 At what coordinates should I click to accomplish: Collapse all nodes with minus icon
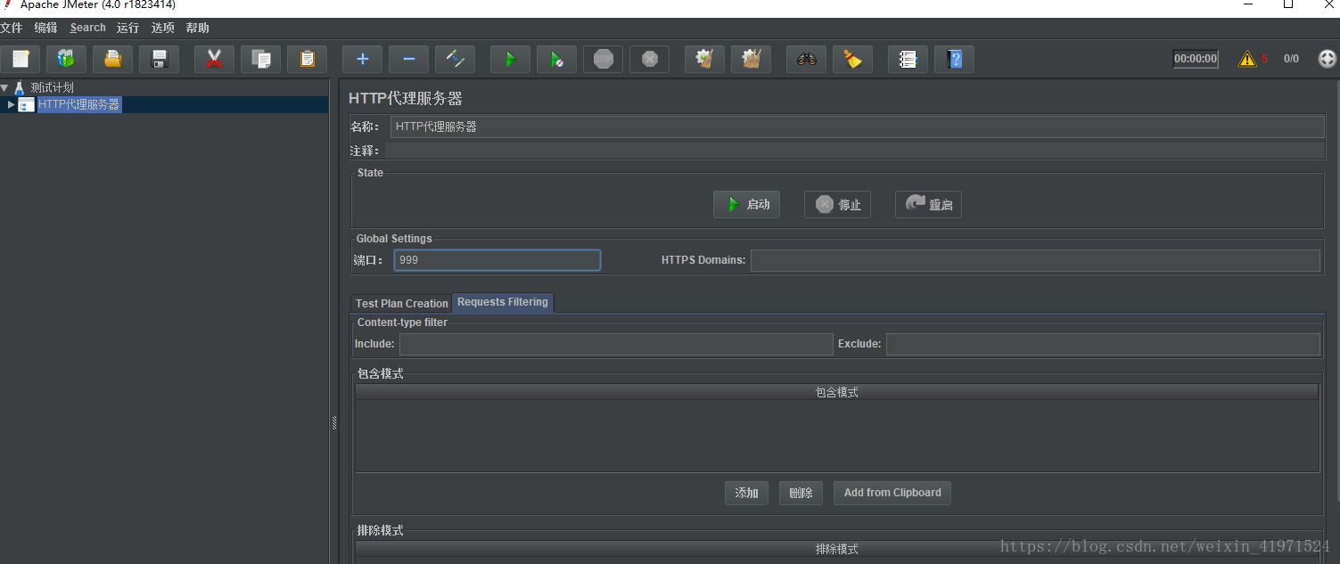click(409, 60)
